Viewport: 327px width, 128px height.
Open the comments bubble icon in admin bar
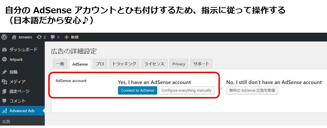53,37
